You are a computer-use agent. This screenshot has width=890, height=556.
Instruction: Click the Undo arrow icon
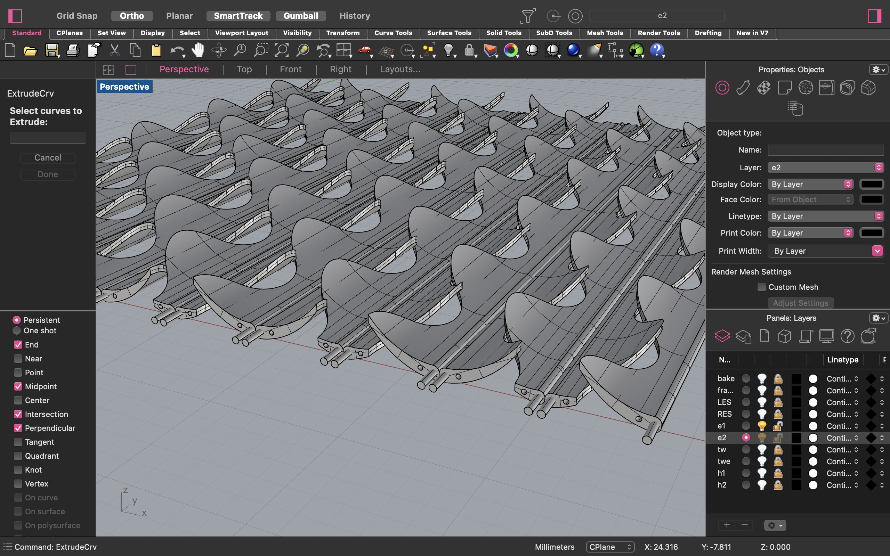click(x=177, y=50)
